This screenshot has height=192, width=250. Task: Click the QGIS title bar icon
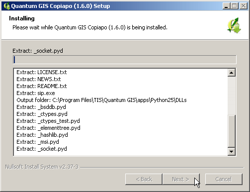(x=6, y=6)
